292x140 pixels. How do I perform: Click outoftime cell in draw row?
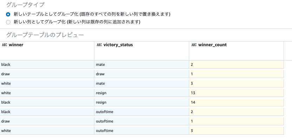[x=142, y=121]
